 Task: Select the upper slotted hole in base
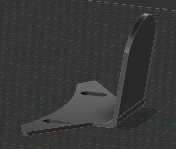[94, 94]
